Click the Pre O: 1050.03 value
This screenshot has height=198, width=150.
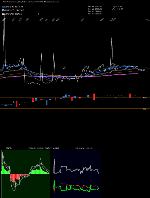coord(95,7)
